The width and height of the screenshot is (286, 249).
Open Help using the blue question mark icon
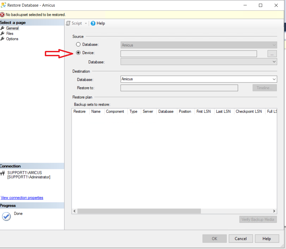click(92, 23)
